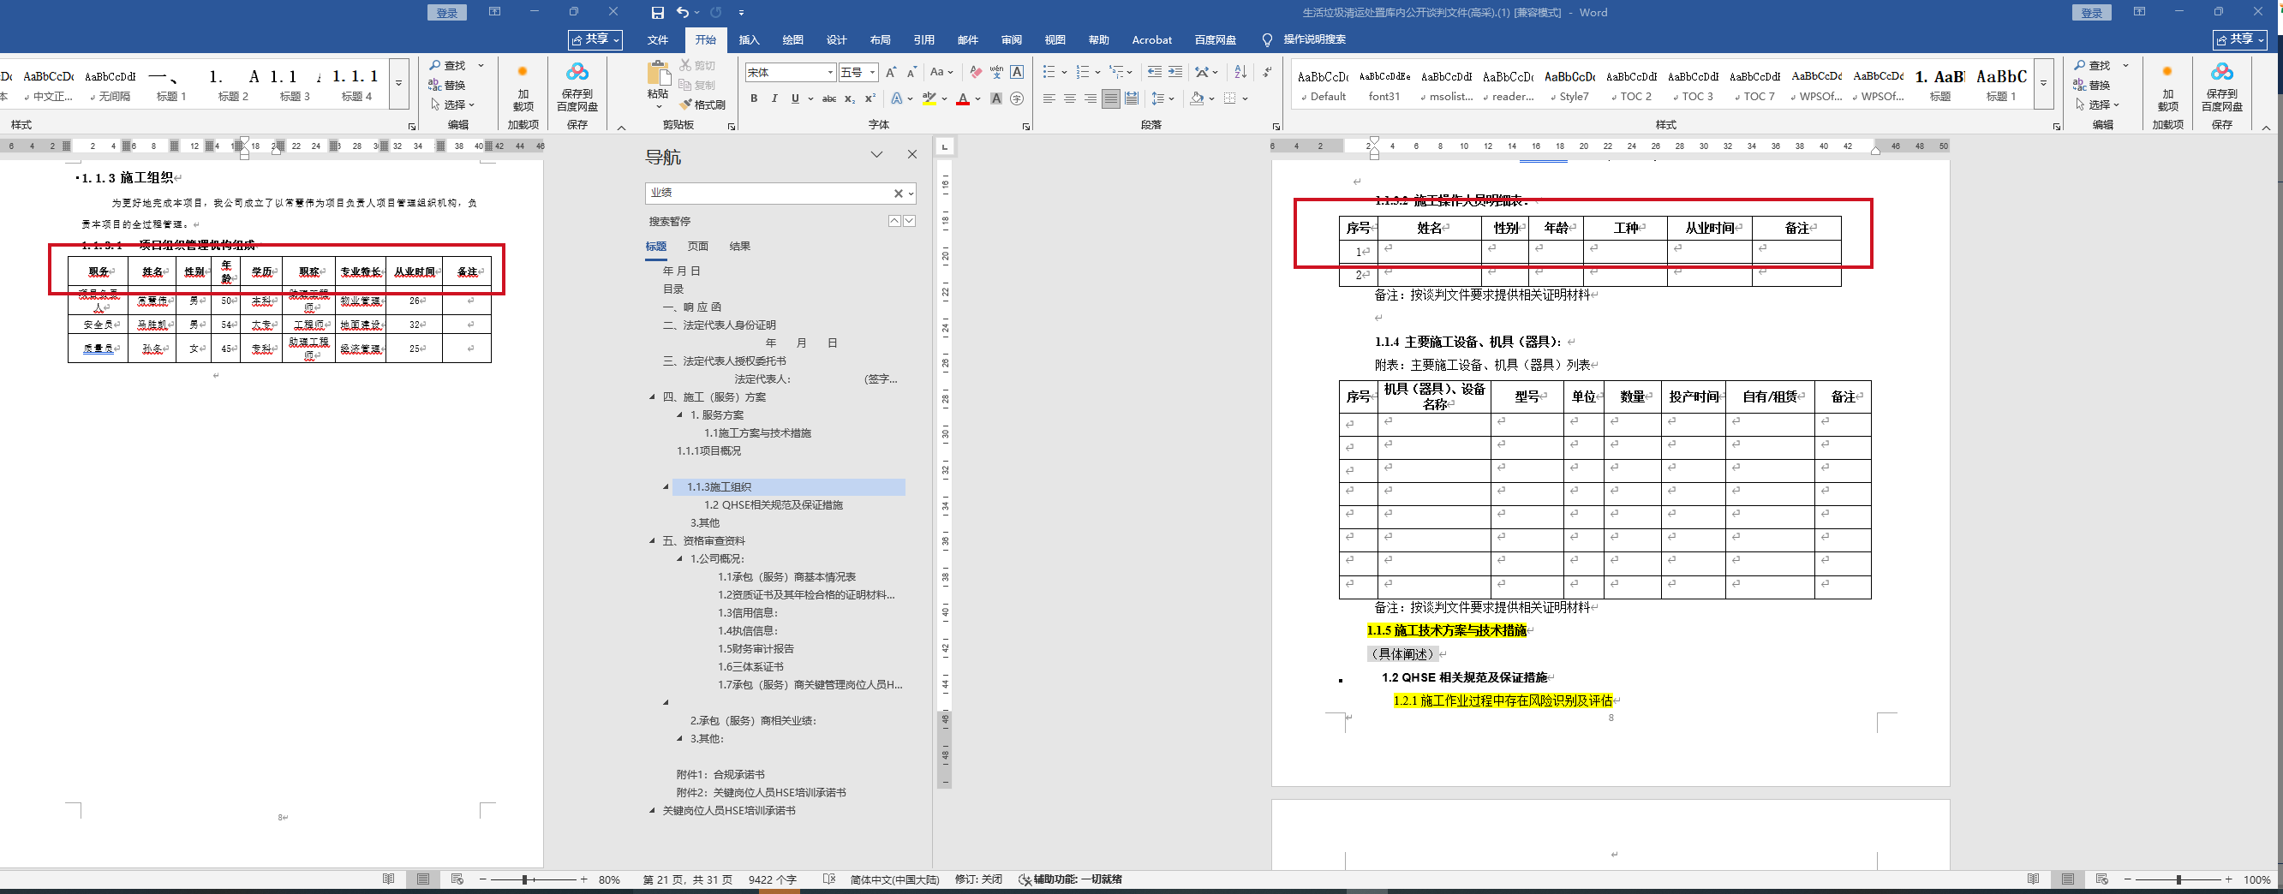The image size is (2283, 894).
Task: Toggle italic formatting with the I button
Action: [774, 98]
